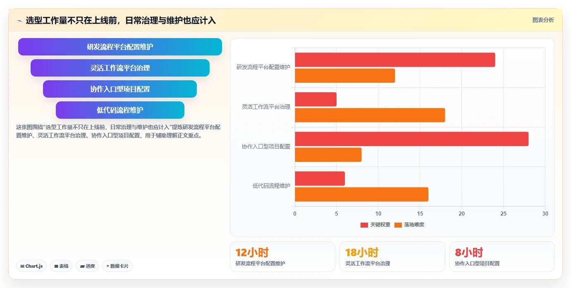
Task: Click orange bar for 灵活工作流平台治理
Action: [x=370, y=115]
